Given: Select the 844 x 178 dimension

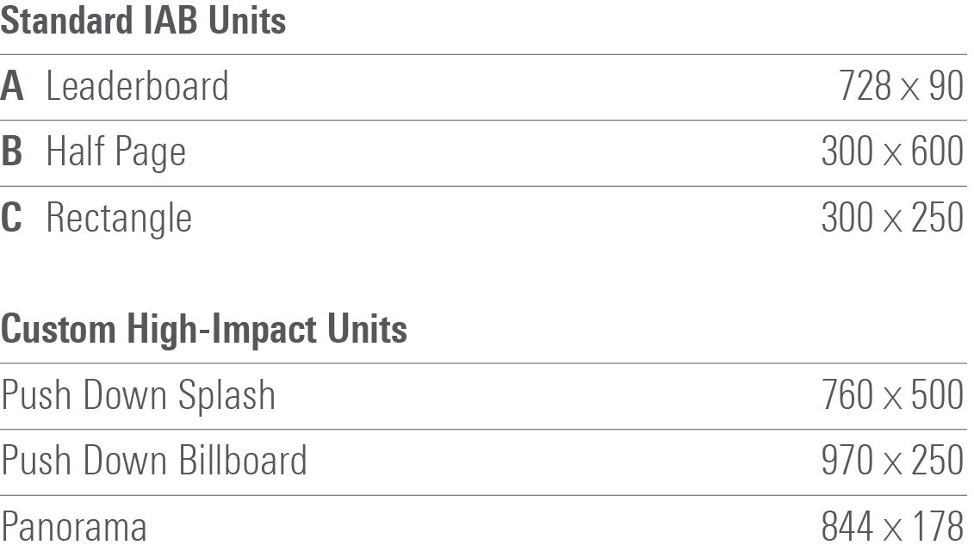Looking at the screenshot, I should (892, 526).
